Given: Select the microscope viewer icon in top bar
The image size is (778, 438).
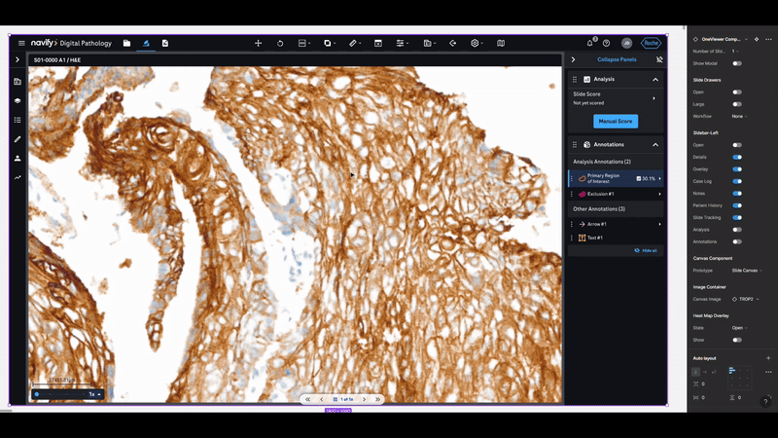Looking at the screenshot, I should pyautogui.click(x=146, y=43).
